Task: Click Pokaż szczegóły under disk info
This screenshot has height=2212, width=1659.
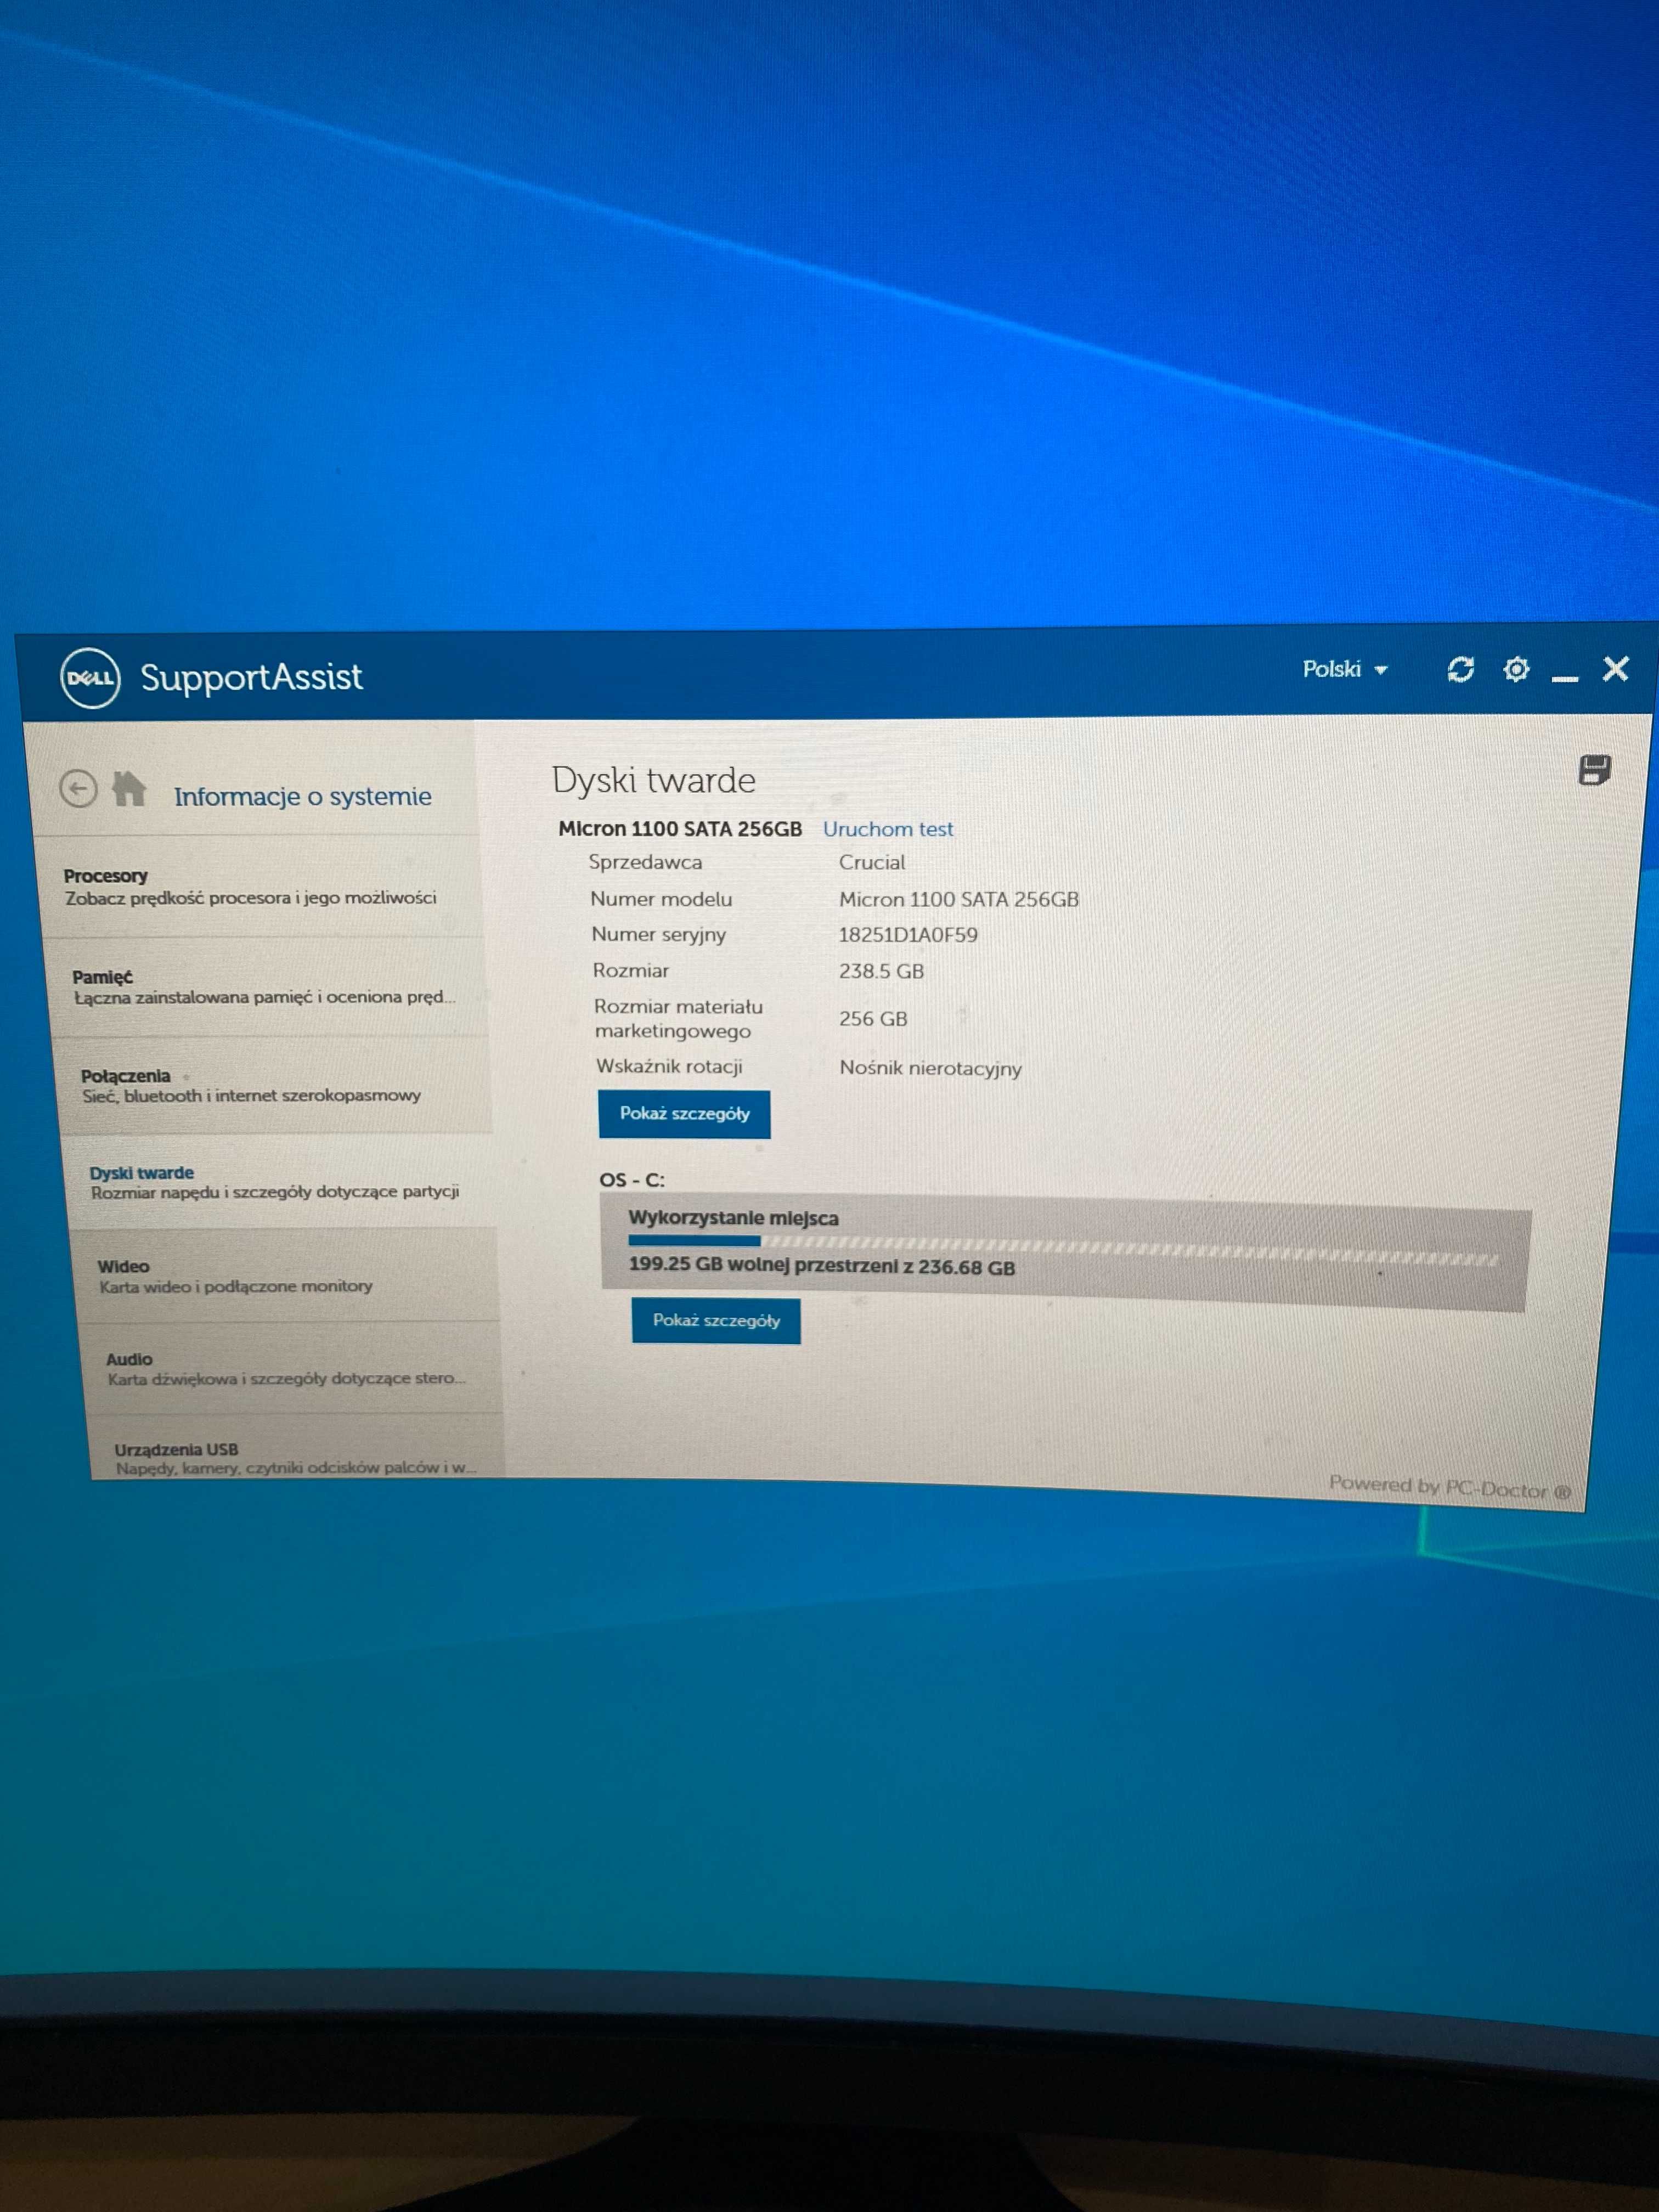Action: tap(684, 1114)
